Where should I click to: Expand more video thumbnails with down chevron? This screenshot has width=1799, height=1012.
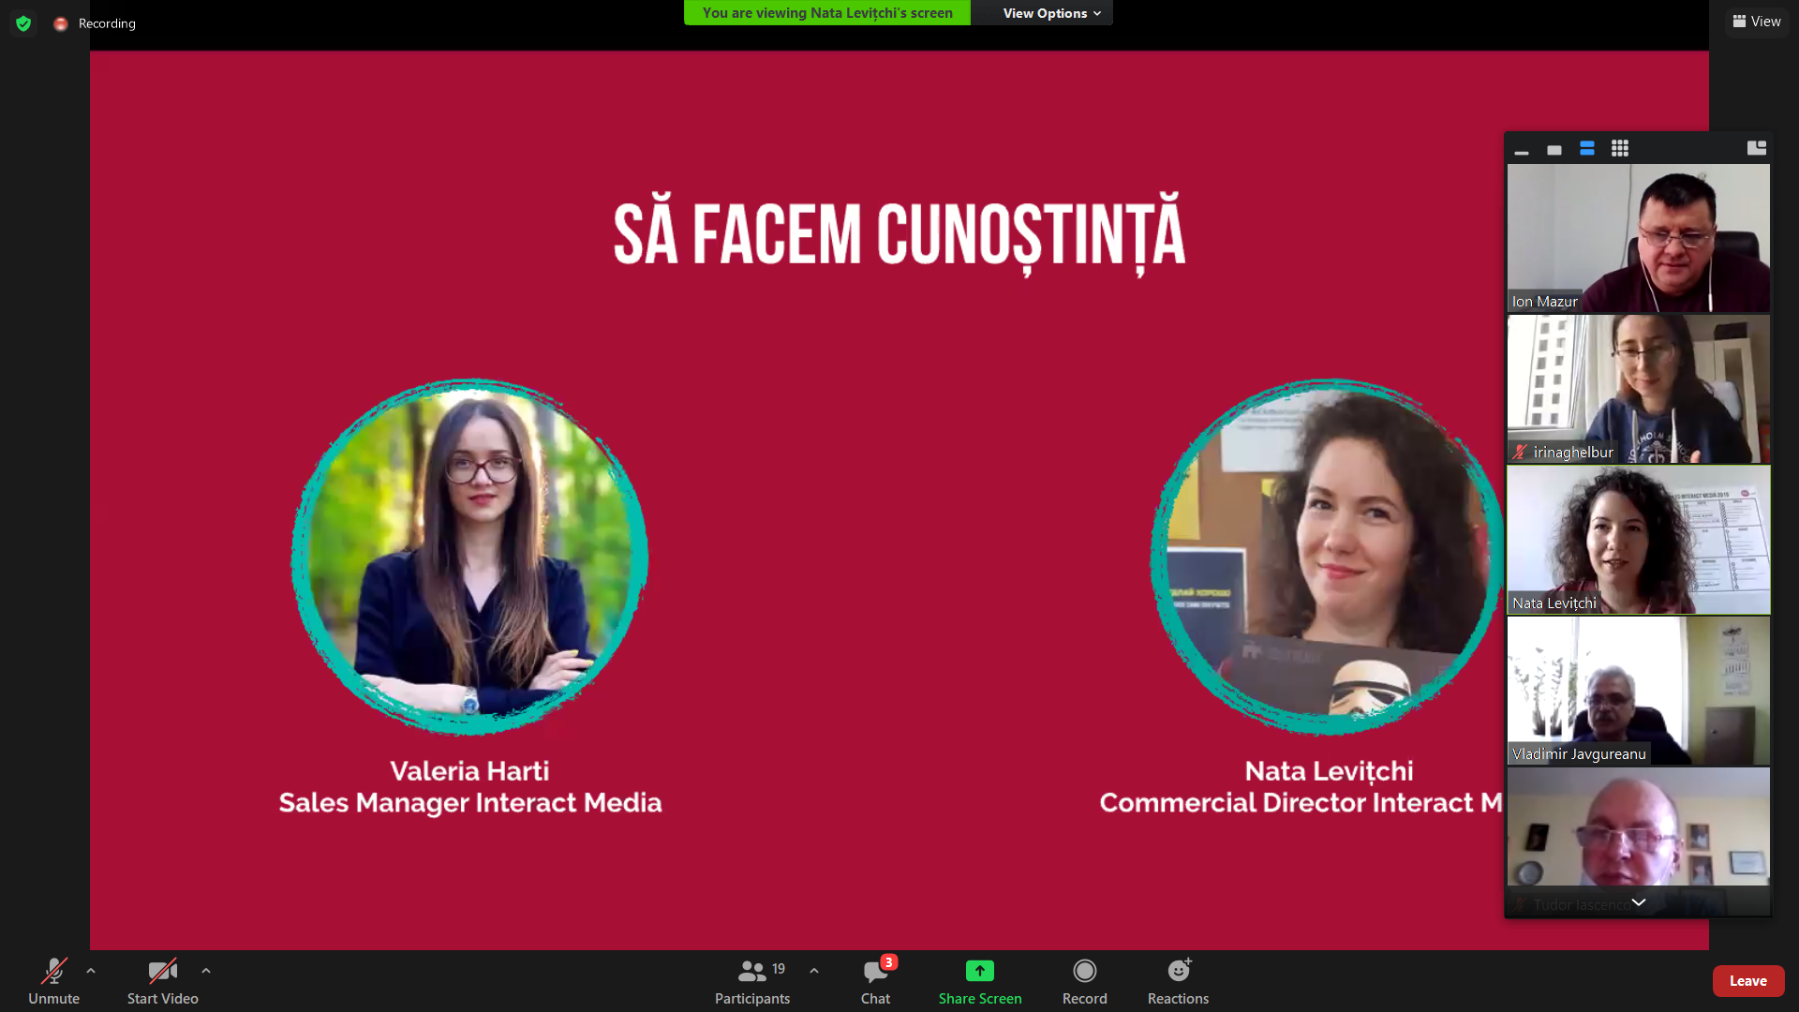(x=1639, y=901)
